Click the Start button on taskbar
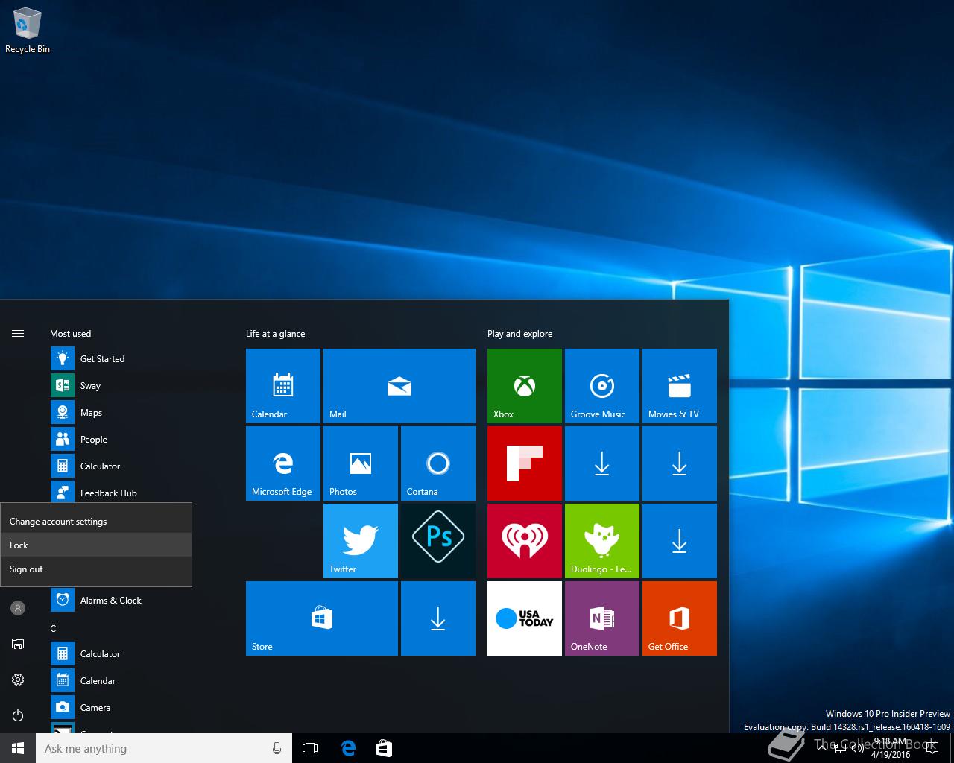 tap(18, 748)
